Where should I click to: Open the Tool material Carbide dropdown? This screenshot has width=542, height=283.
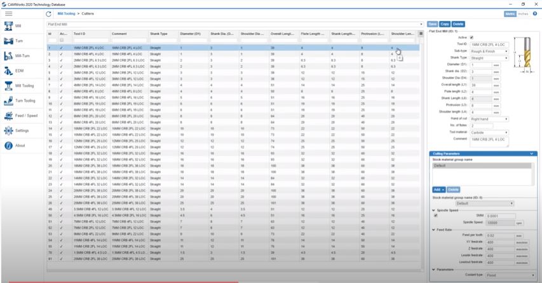(489, 132)
